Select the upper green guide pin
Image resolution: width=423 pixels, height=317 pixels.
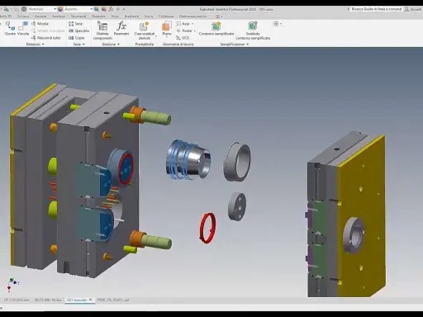point(156,117)
